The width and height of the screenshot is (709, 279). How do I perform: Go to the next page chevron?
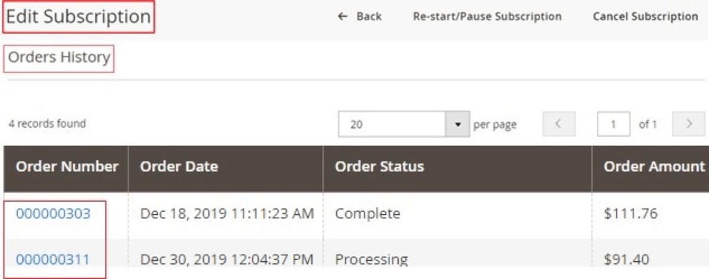(x=689, y=124)
